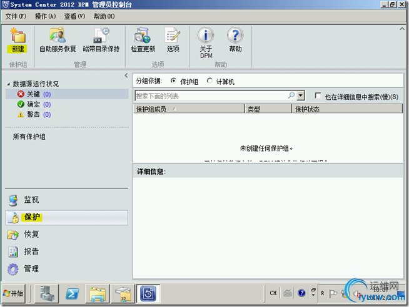Switch to the 恢复 workspace

coord(66,235)
